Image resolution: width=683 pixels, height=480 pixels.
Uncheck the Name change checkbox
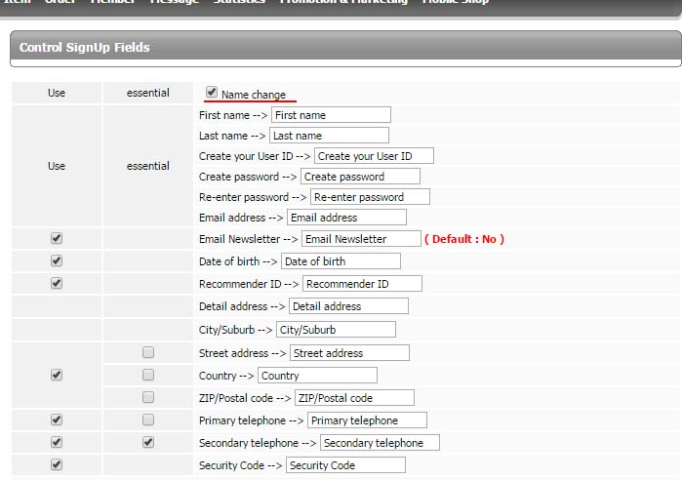tap(212, 93)
